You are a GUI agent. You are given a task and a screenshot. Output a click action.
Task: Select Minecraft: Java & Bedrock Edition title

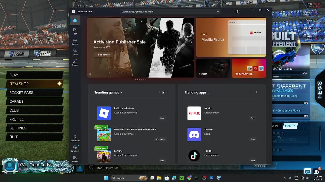(136, 130)
